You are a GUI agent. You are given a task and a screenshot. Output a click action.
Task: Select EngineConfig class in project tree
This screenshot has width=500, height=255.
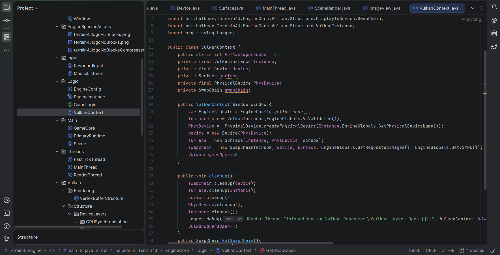tap(87, 89)
